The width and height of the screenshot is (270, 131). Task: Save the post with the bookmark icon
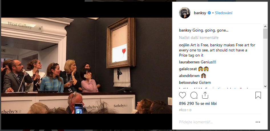coord(258,95)
